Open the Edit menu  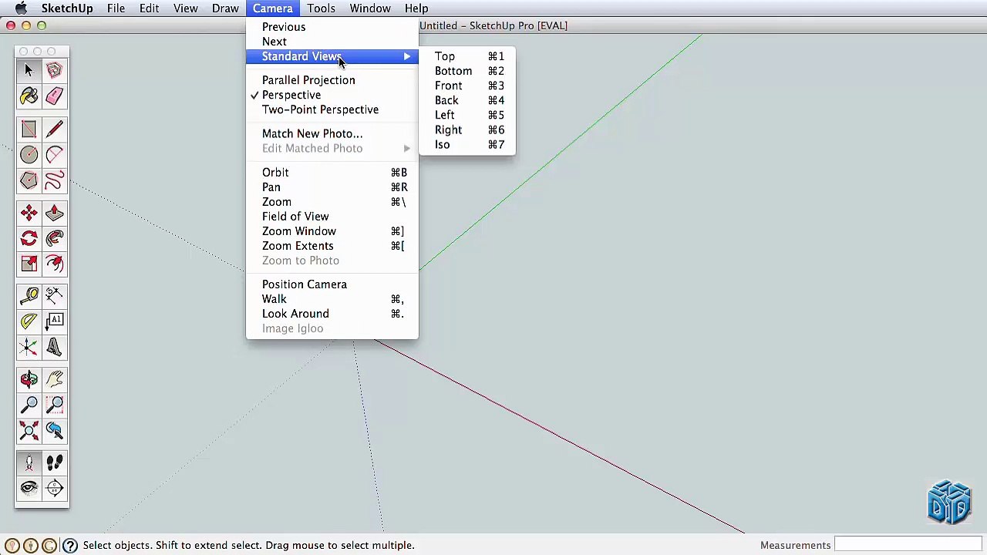[149, 8]
